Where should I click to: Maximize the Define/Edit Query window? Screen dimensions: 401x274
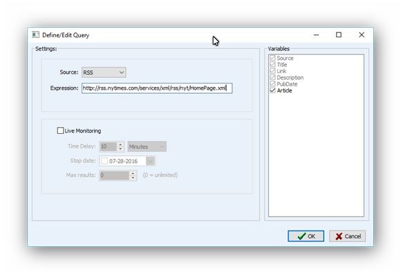point(339,35)
